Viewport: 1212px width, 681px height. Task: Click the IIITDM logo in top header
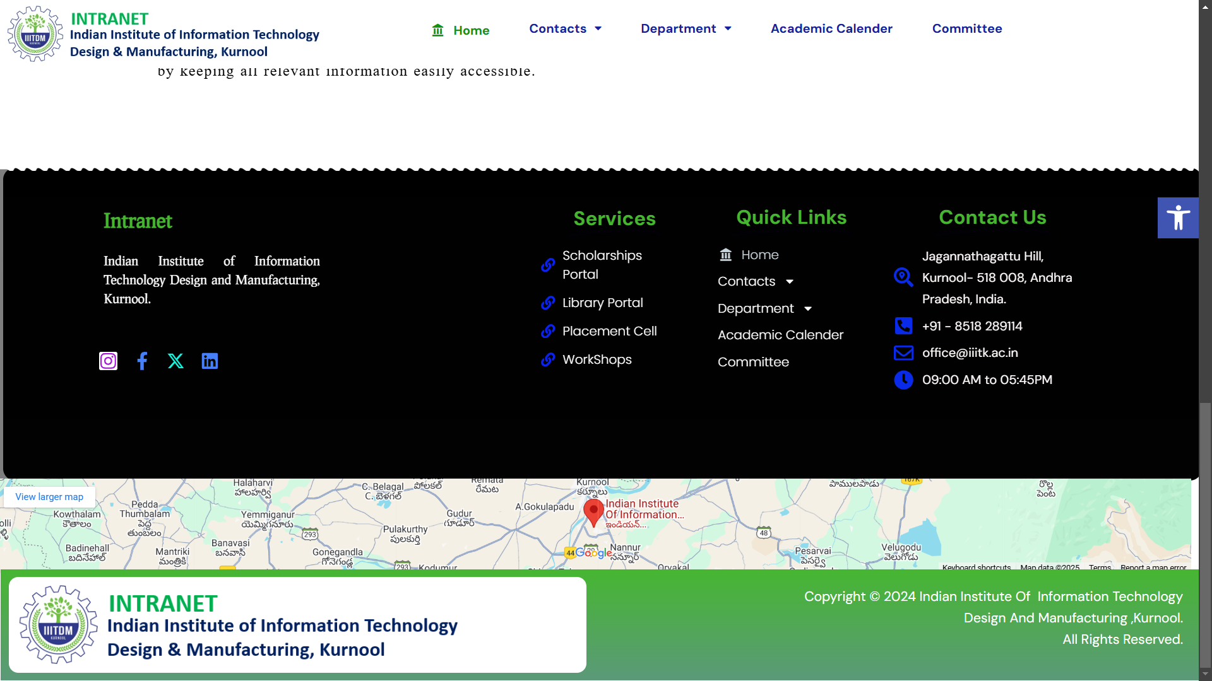(35, 34)
